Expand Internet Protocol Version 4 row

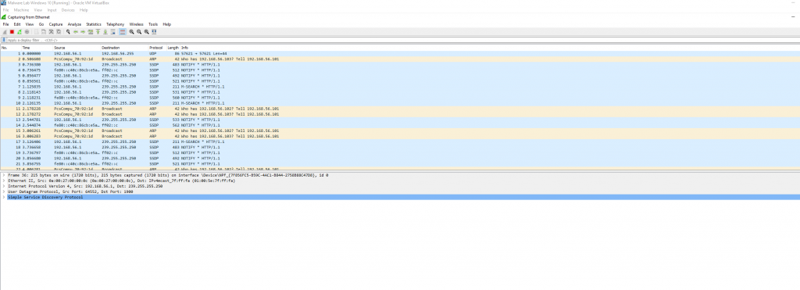click(4, 186)
